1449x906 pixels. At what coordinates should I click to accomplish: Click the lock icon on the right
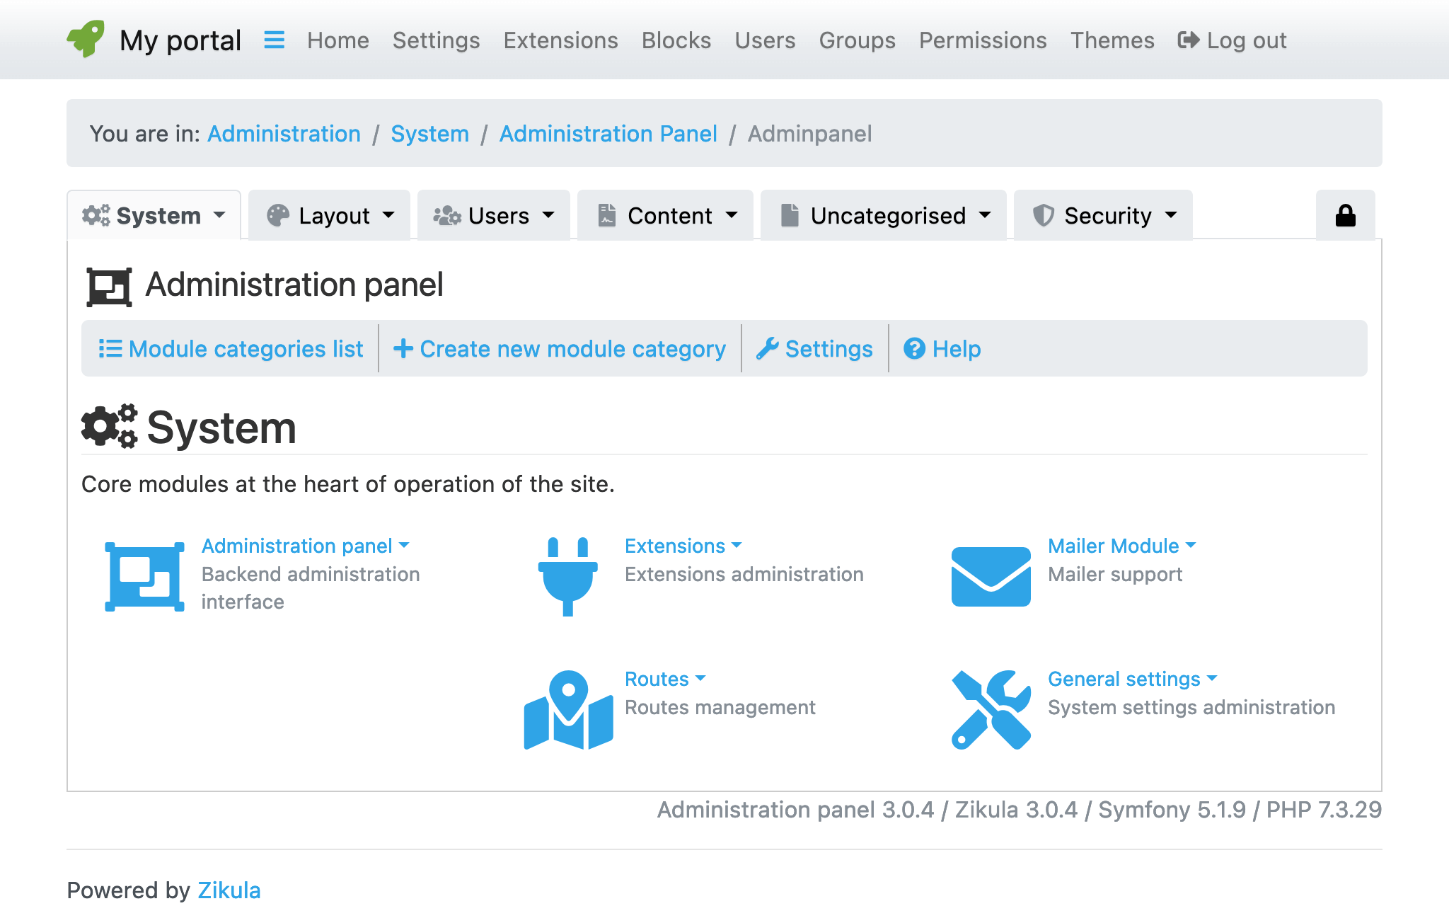(1346, 216)
